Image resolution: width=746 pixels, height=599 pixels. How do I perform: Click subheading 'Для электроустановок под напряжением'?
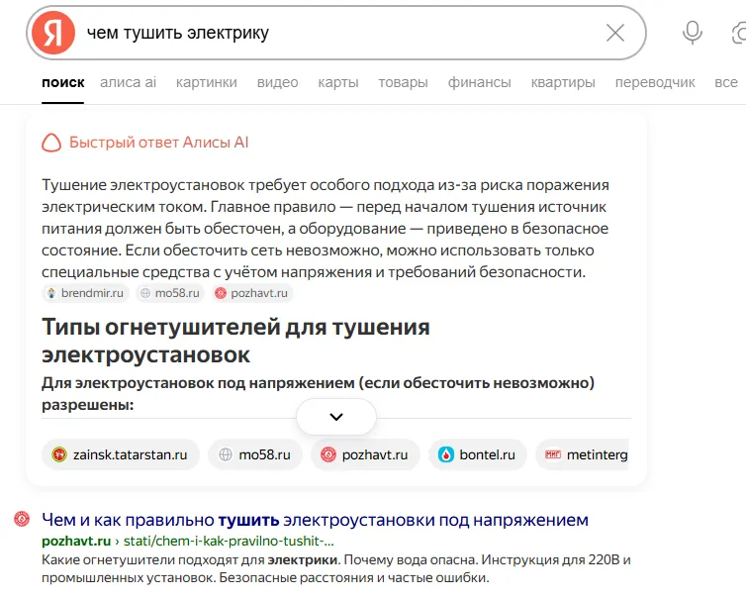(319, 394)
